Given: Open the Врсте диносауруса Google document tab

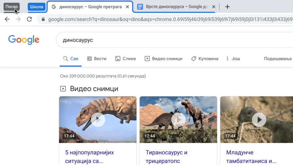Looking at the screenshot, I should click(176, 7).
